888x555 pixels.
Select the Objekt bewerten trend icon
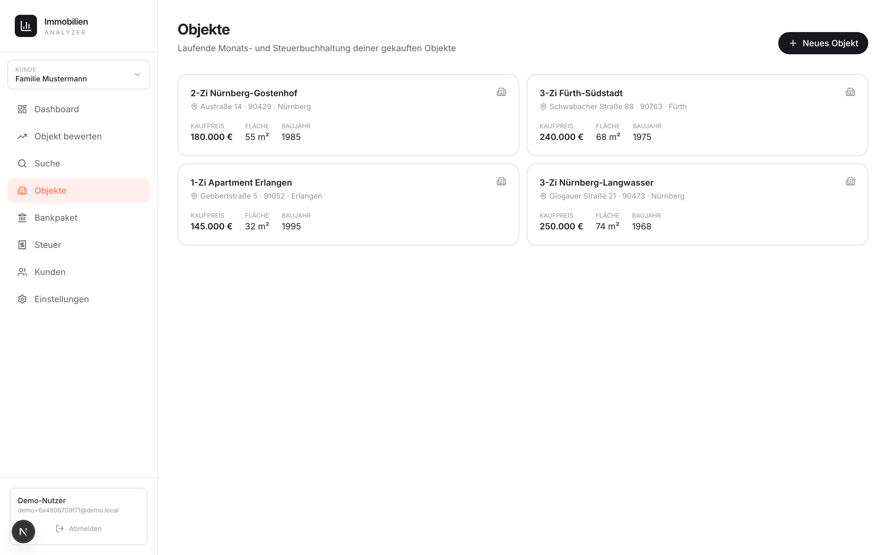click(x=22, y=136)
